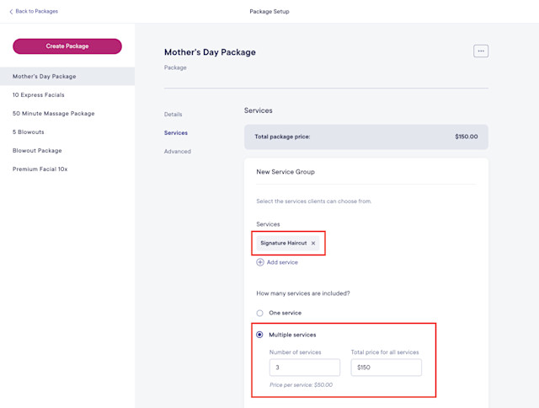This screenshot has height=408, width=539.
Task: Click the plus circle icon to add a service
Action: pyautogui.click(x=260, y=262)
